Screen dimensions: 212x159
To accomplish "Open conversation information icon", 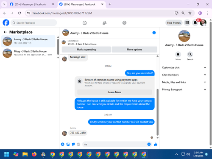I will (x=154, y=33).
